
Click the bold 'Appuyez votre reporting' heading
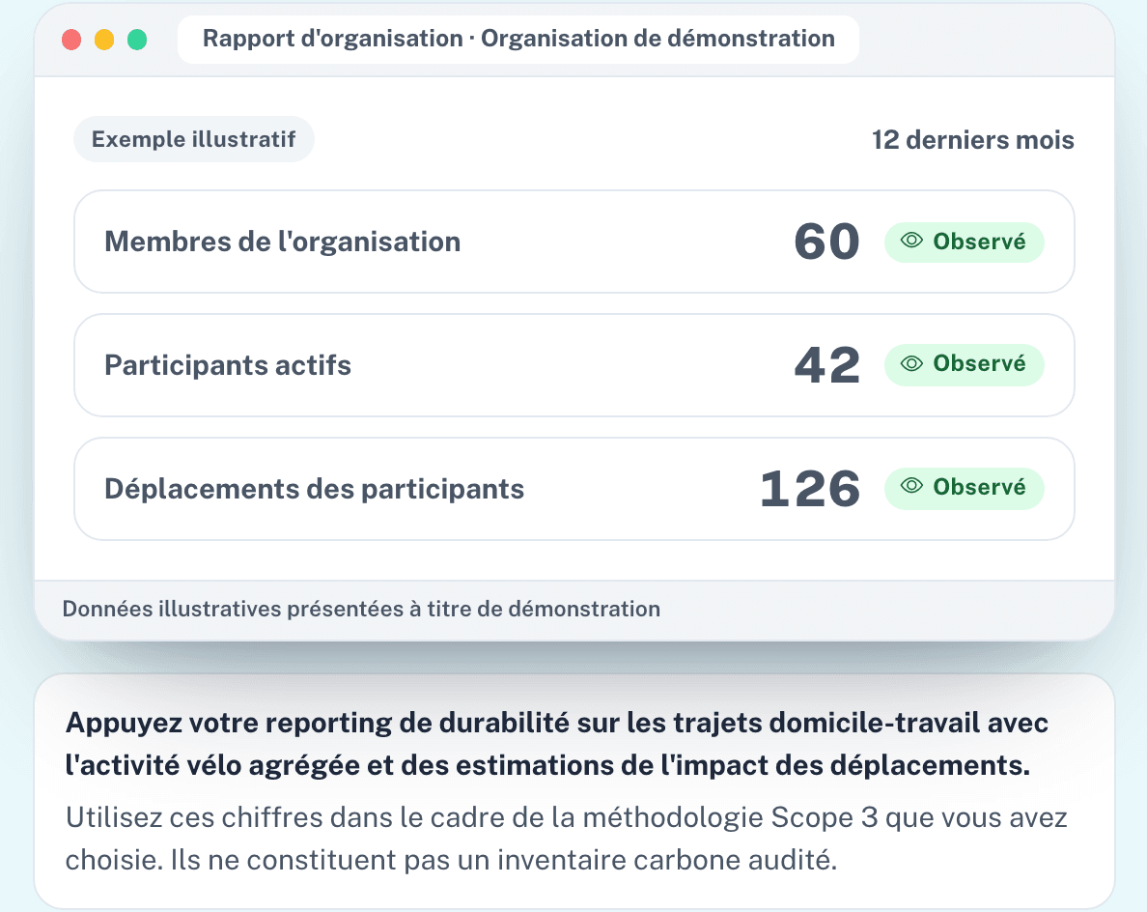pyautogui.click(x=556, y=744)
